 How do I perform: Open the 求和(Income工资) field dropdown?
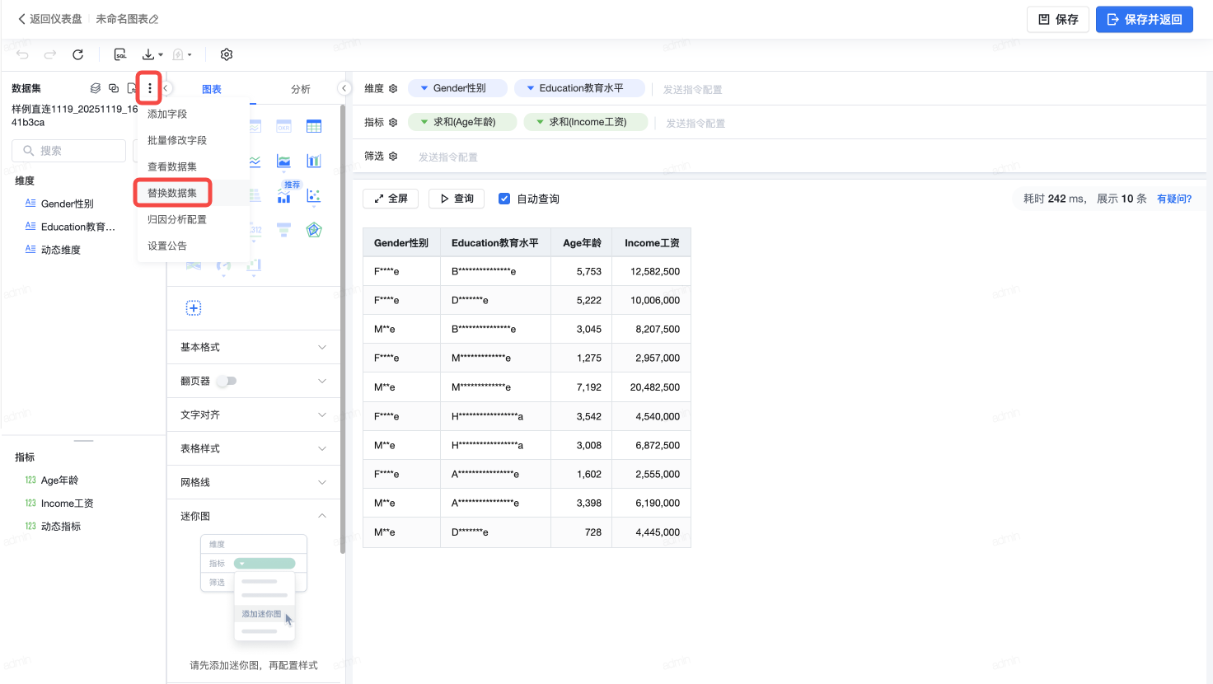[x=540, y=122]
